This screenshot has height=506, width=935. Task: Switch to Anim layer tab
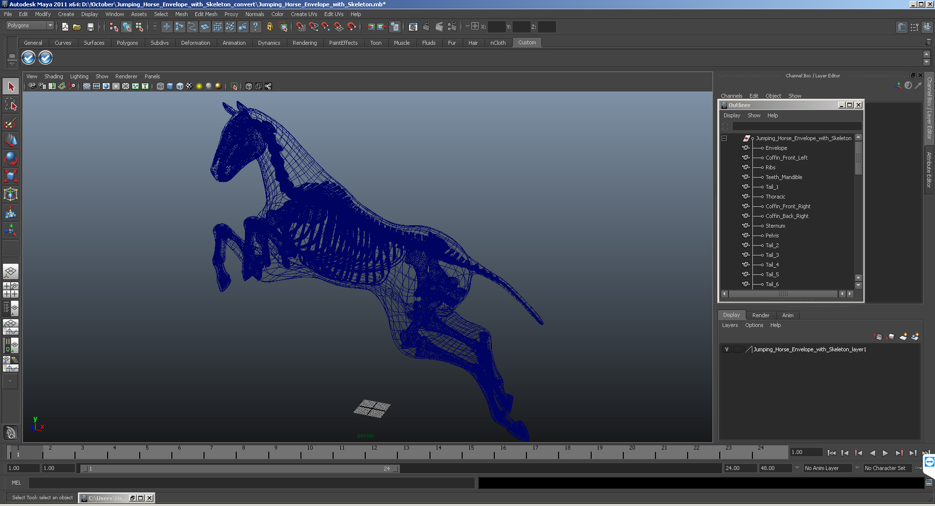[787, 315]
